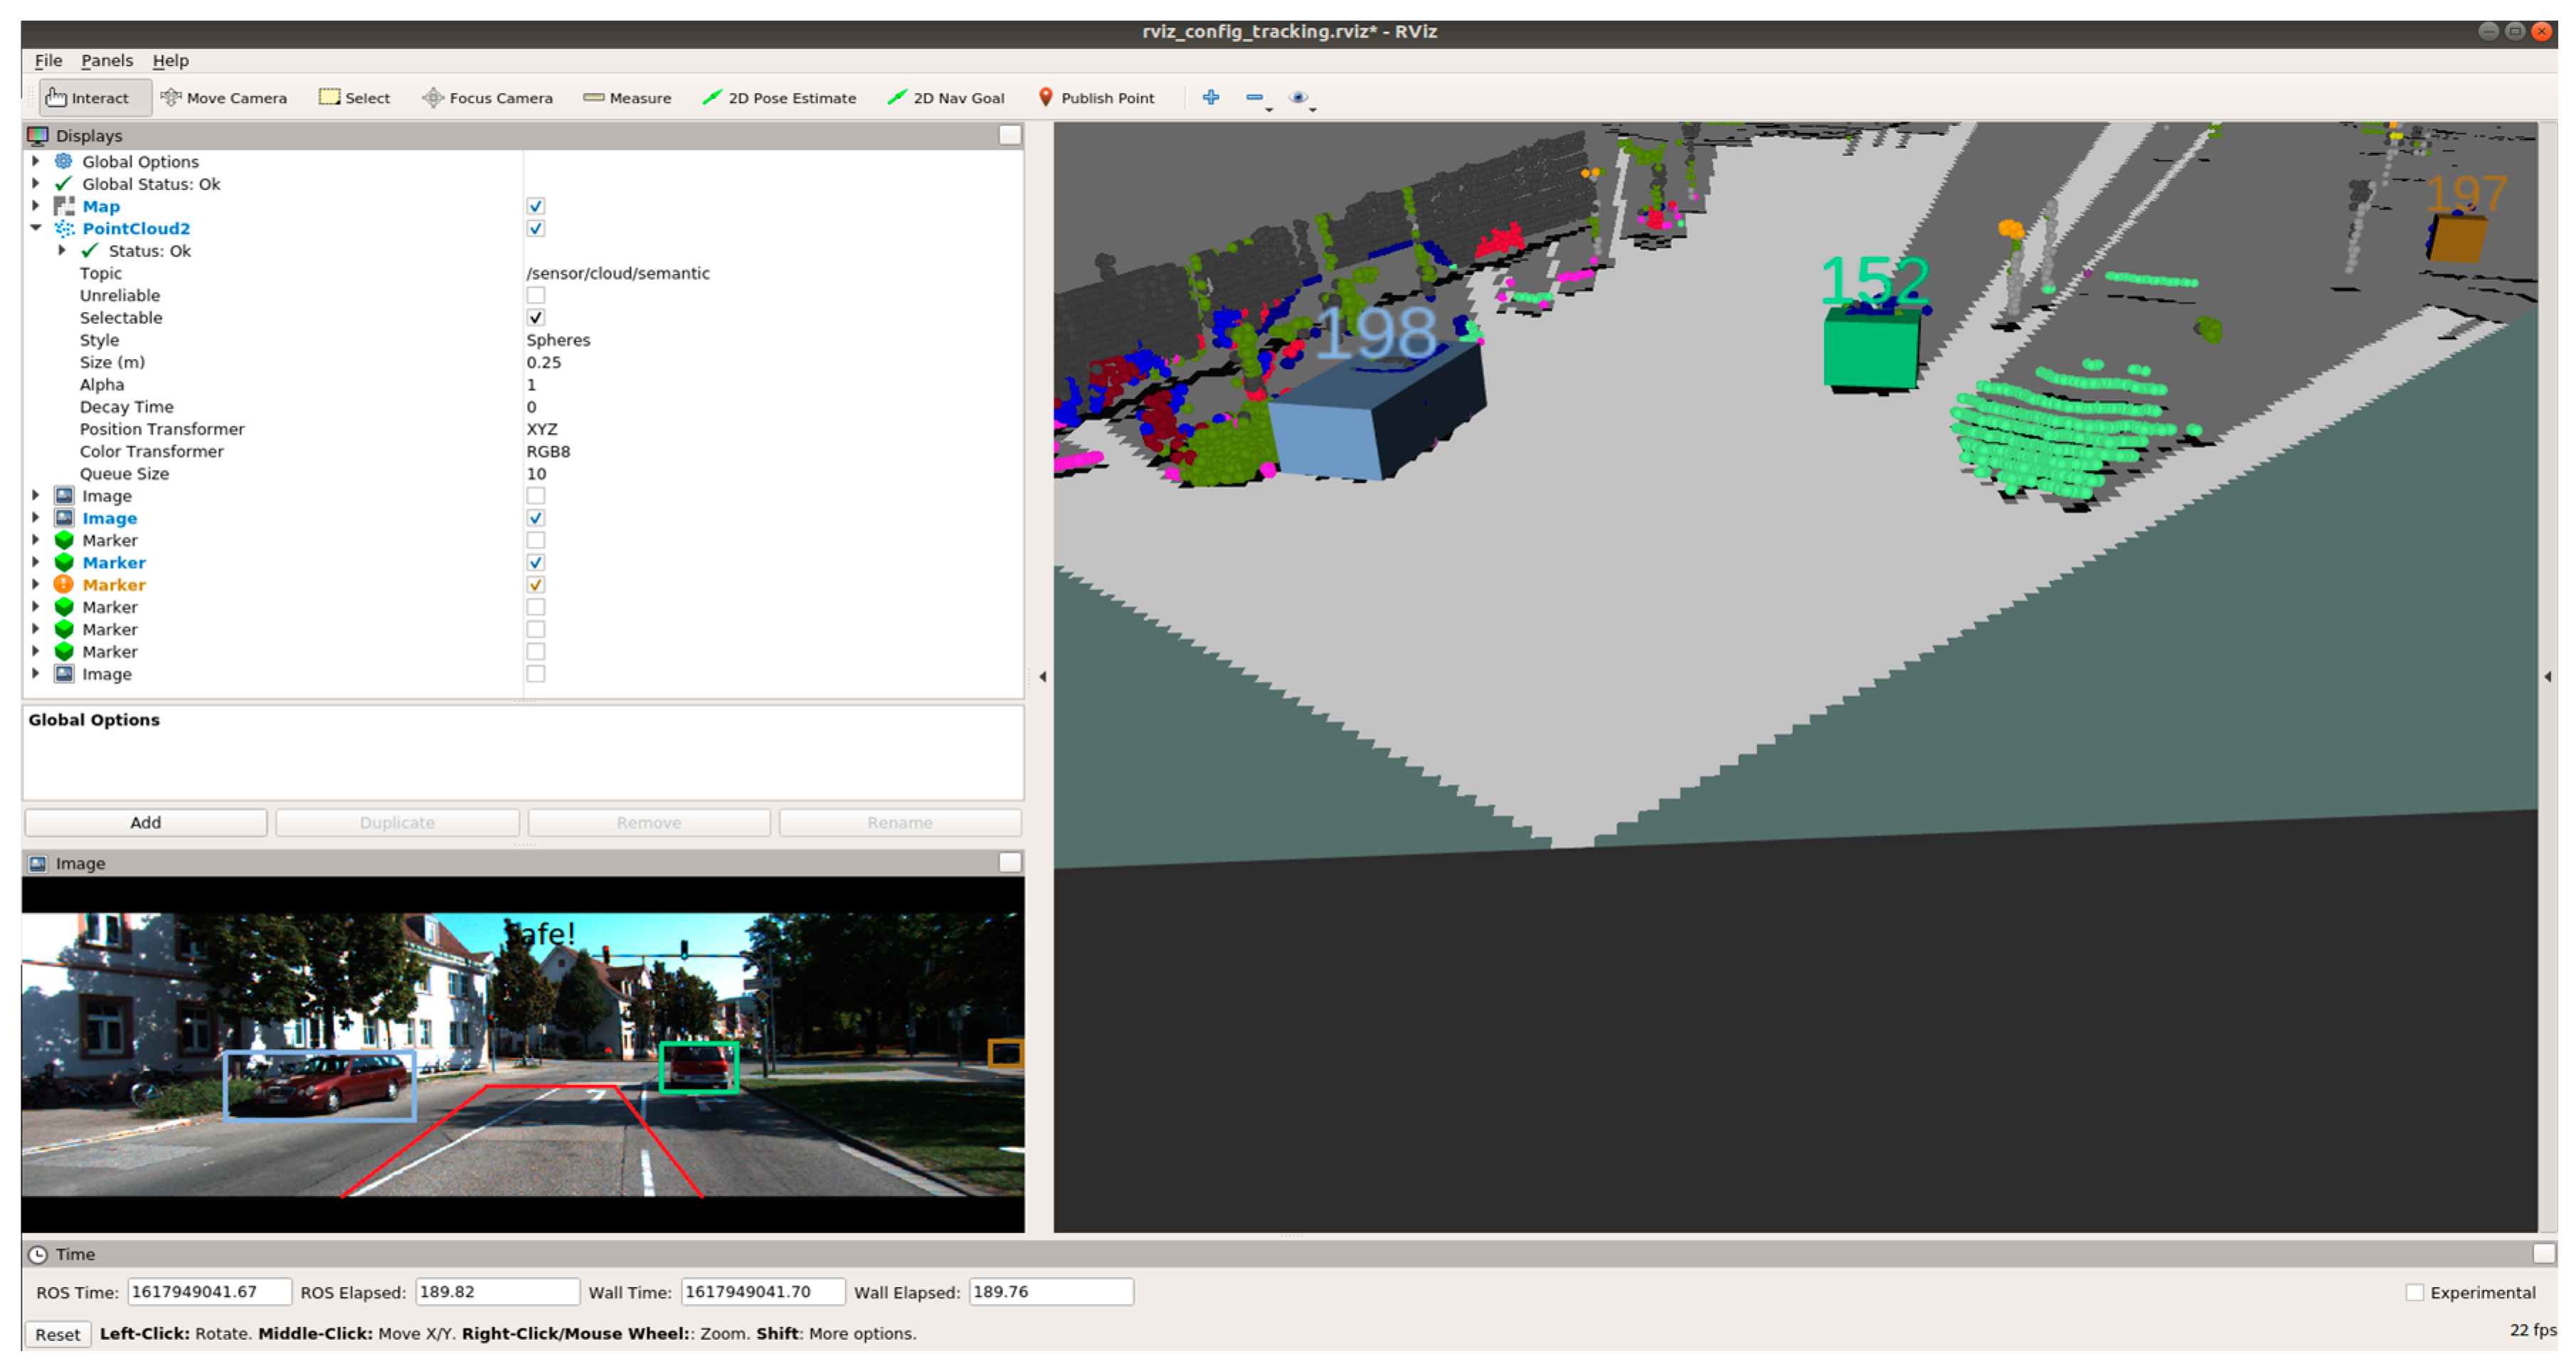Select the 2D Nav Goal tool
The width and height of the screenshot is (2576, 1371).
[x=946, y=98]
